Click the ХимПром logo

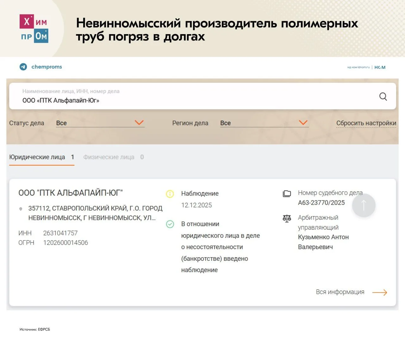(x=34, y=28)
